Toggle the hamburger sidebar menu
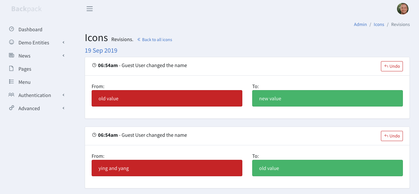This screenshot has height=194, width=419. coord(90,9)
